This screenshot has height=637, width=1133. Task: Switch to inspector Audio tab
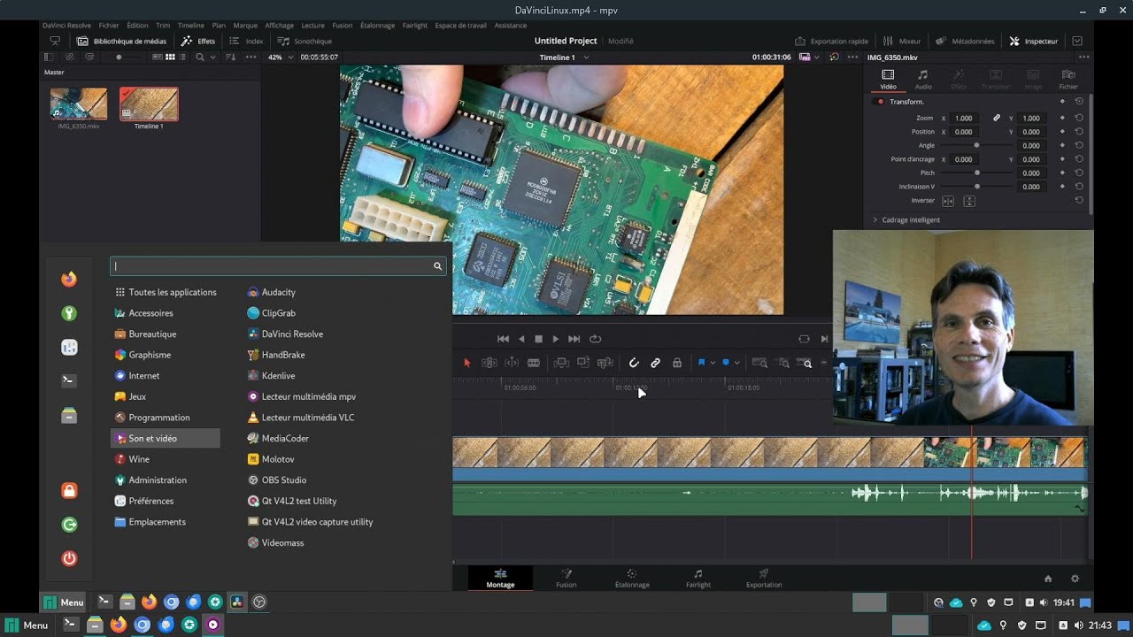[923, 80]
